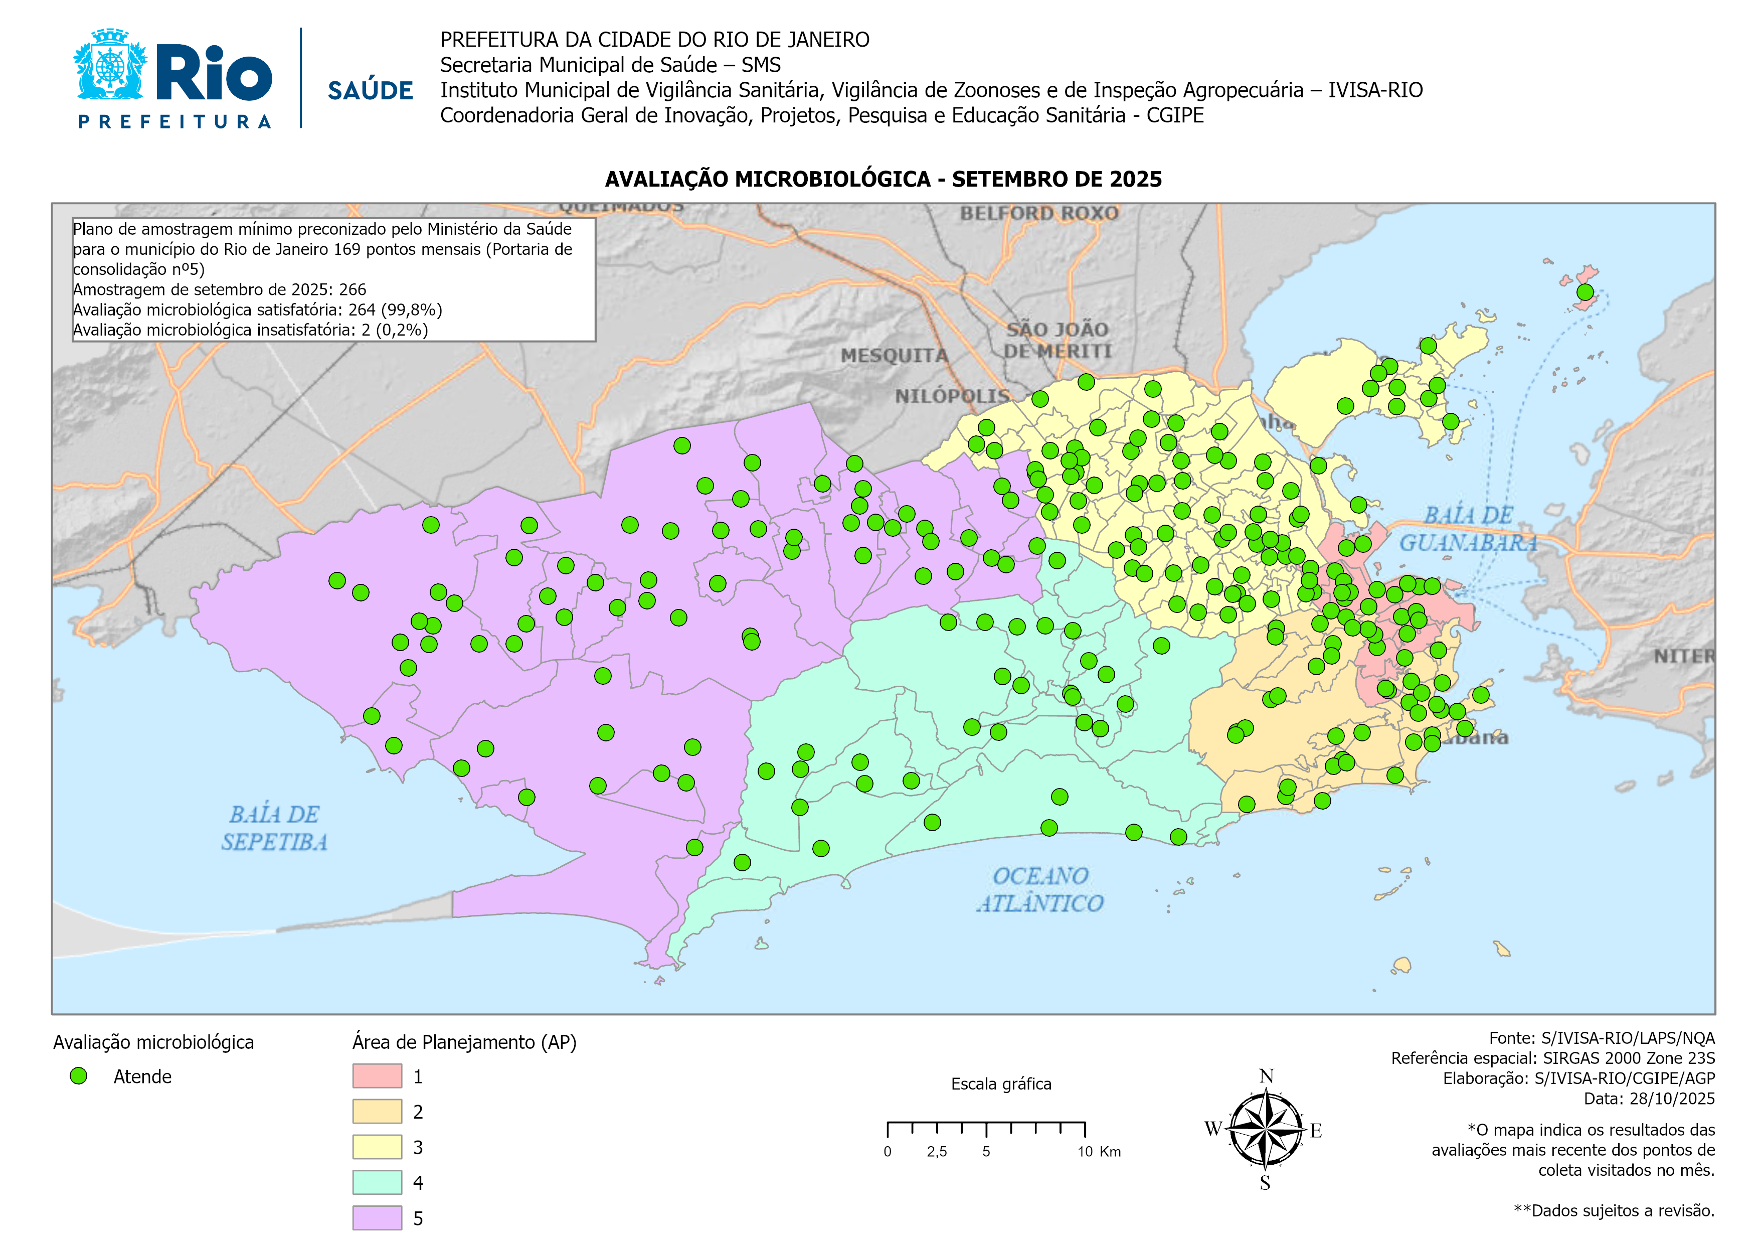The width and height of the screenshot is (1759, 1244).
Task: Click the sampling plan info text box
Action: tap(333, 280)
